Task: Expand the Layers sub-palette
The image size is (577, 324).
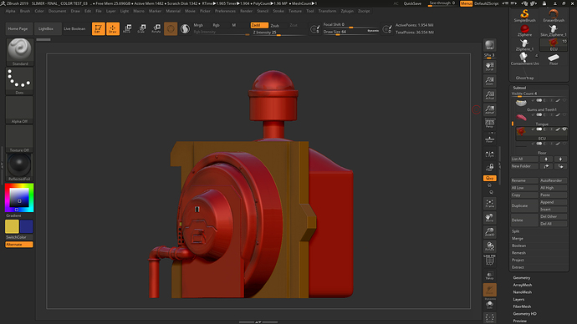Action: click(x=518, y=300)
